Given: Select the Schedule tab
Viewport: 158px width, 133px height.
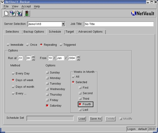Looking at the screenshot, I should click(x=55, y=31).
